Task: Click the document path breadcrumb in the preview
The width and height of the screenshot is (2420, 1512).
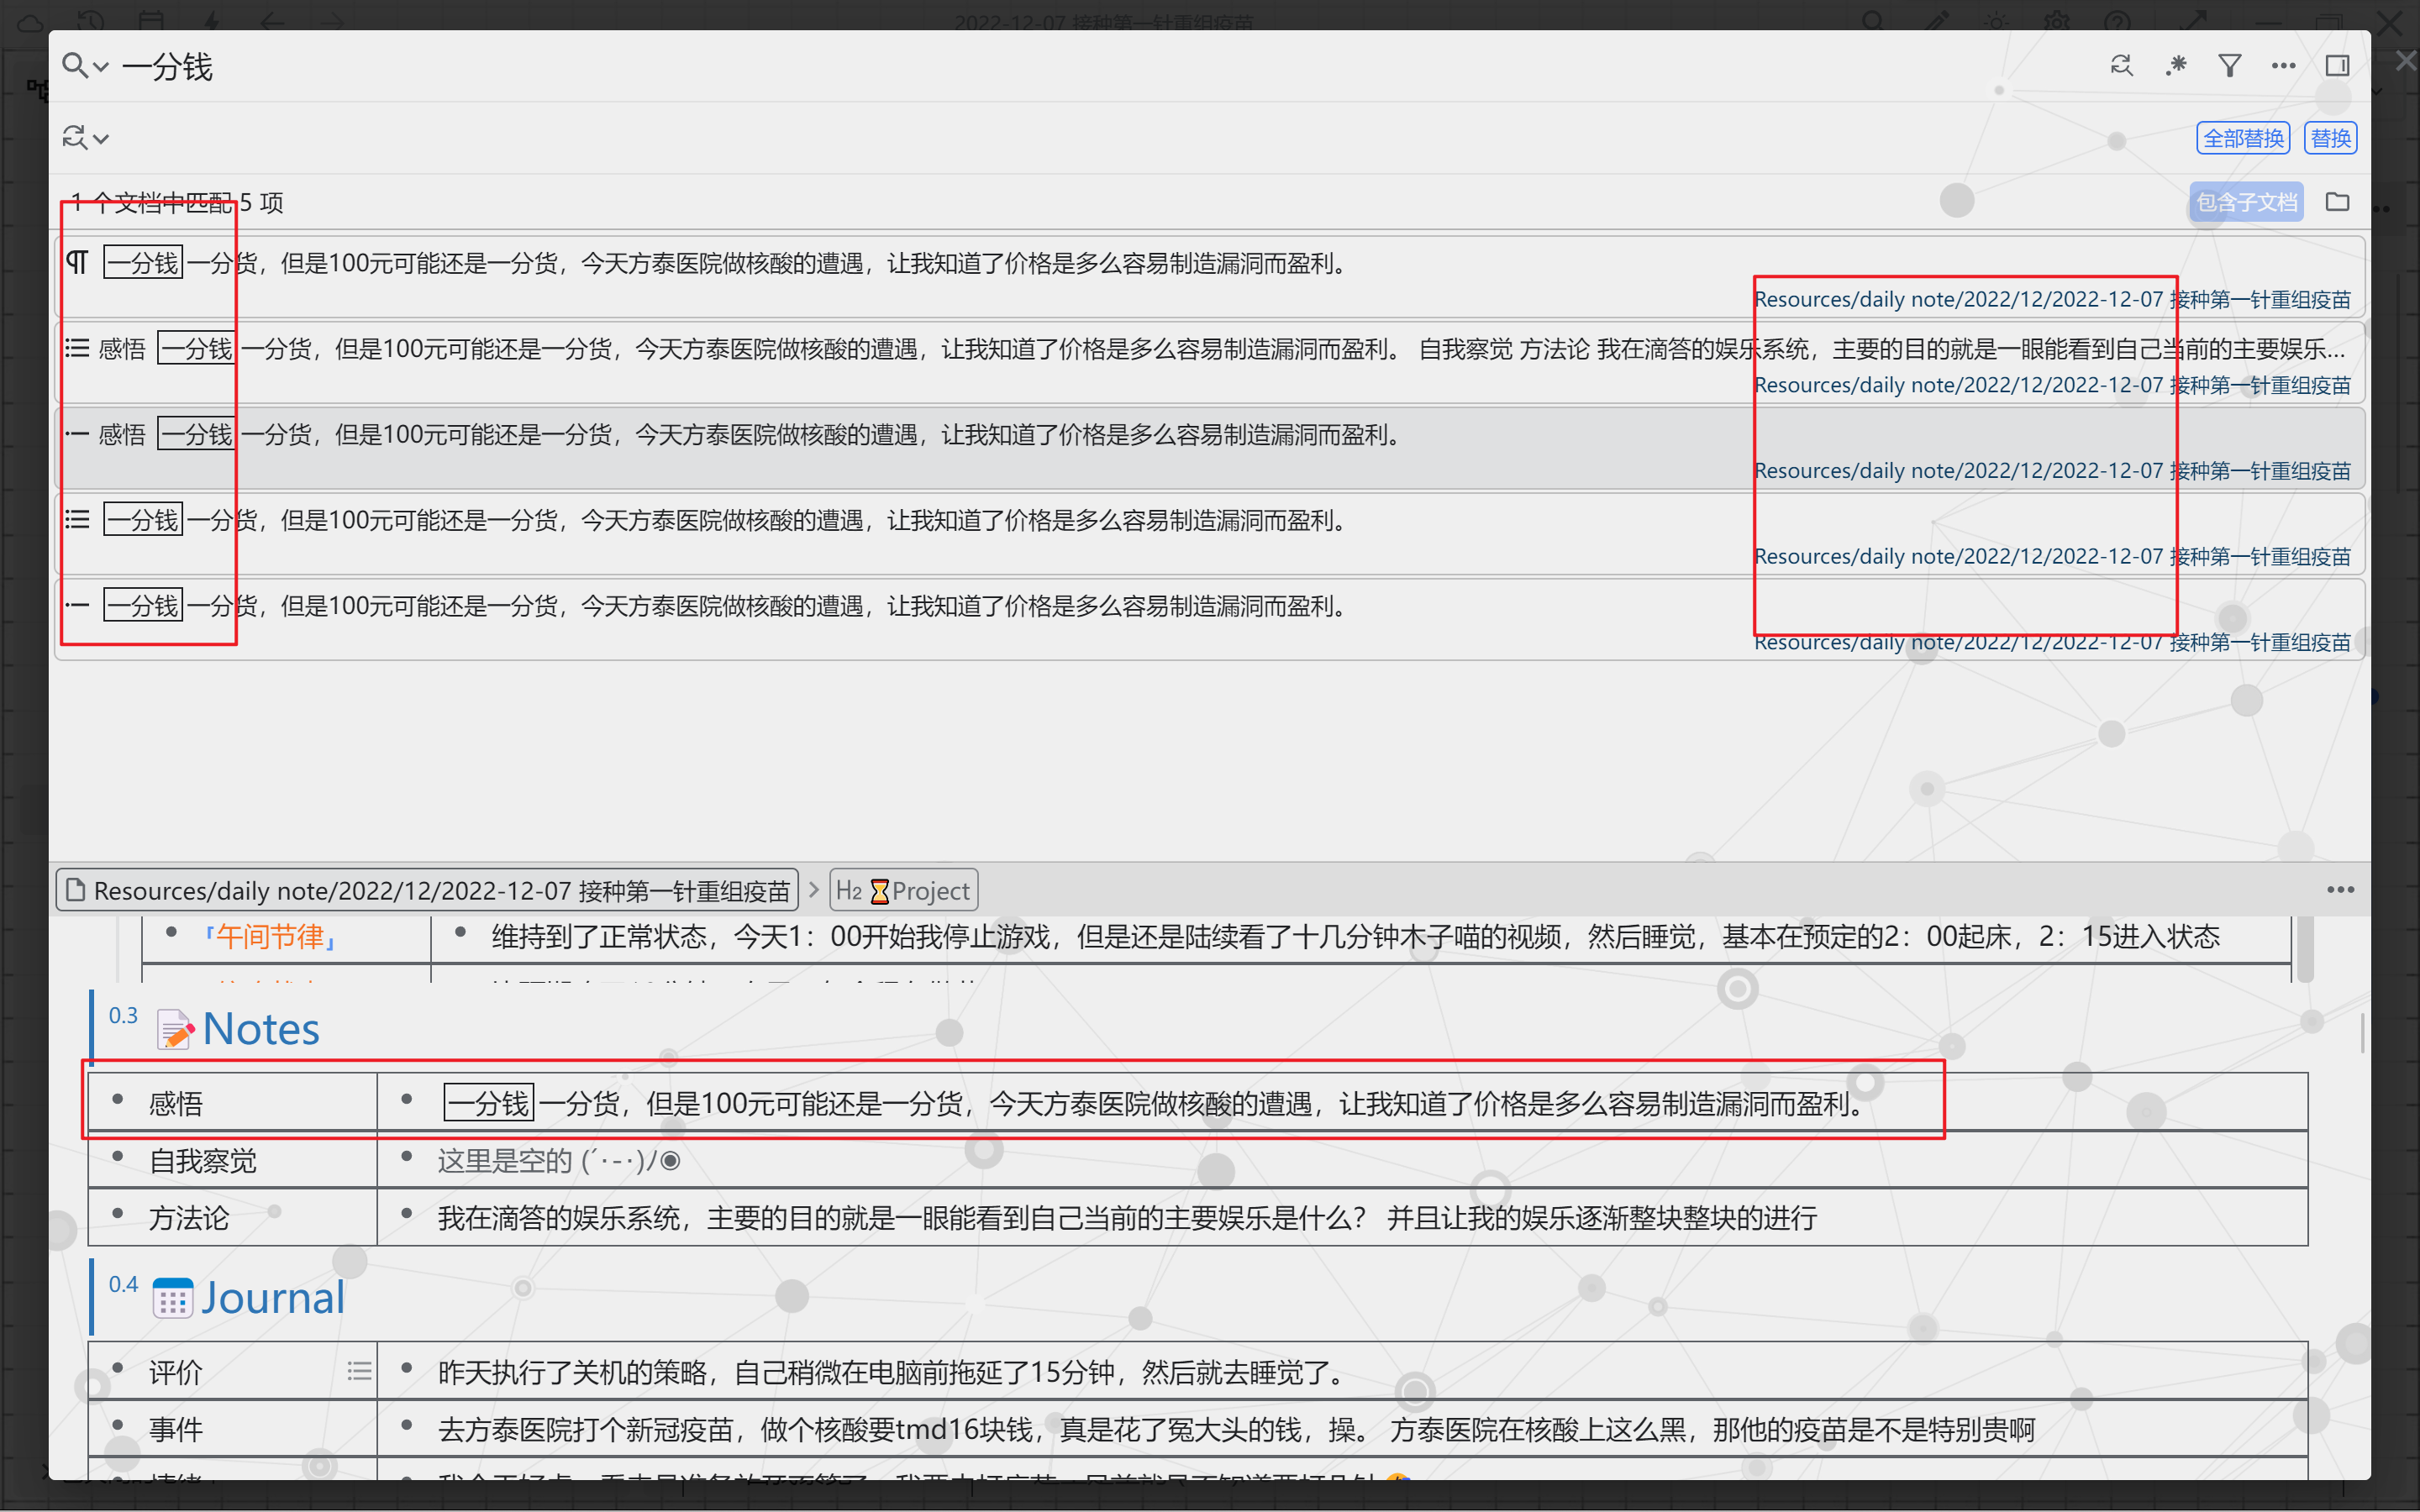Action: coord(427,890)
